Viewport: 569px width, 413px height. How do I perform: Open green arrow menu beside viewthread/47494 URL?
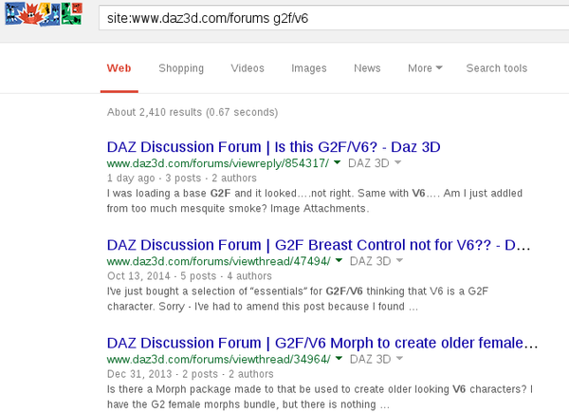click(339, 260)
